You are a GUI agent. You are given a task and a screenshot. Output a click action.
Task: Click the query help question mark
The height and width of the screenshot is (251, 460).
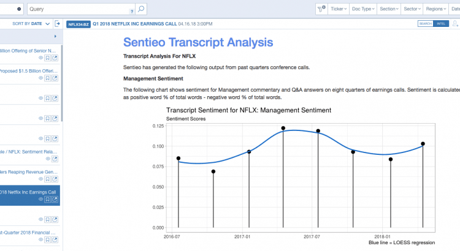[x=132, y=11]
